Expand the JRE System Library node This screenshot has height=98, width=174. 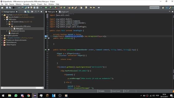7,22
